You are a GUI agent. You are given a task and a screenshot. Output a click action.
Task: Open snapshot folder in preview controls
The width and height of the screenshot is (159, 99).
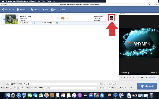click(x=142, y=78)
